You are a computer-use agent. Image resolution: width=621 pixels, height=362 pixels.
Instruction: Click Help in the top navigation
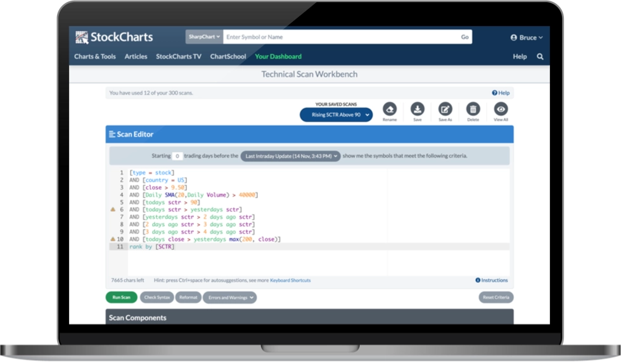(520, 56)
